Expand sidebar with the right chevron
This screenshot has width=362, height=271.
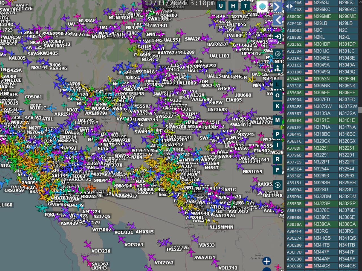pyautogui.click(x=277, y=7)
